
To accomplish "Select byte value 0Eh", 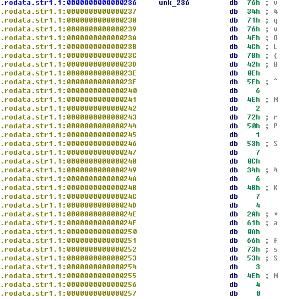I will click(254, 73).
